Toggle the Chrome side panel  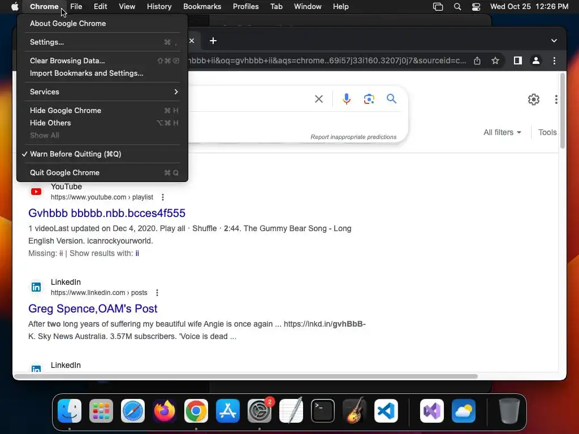pyautogui.click(x=518, y=60)
